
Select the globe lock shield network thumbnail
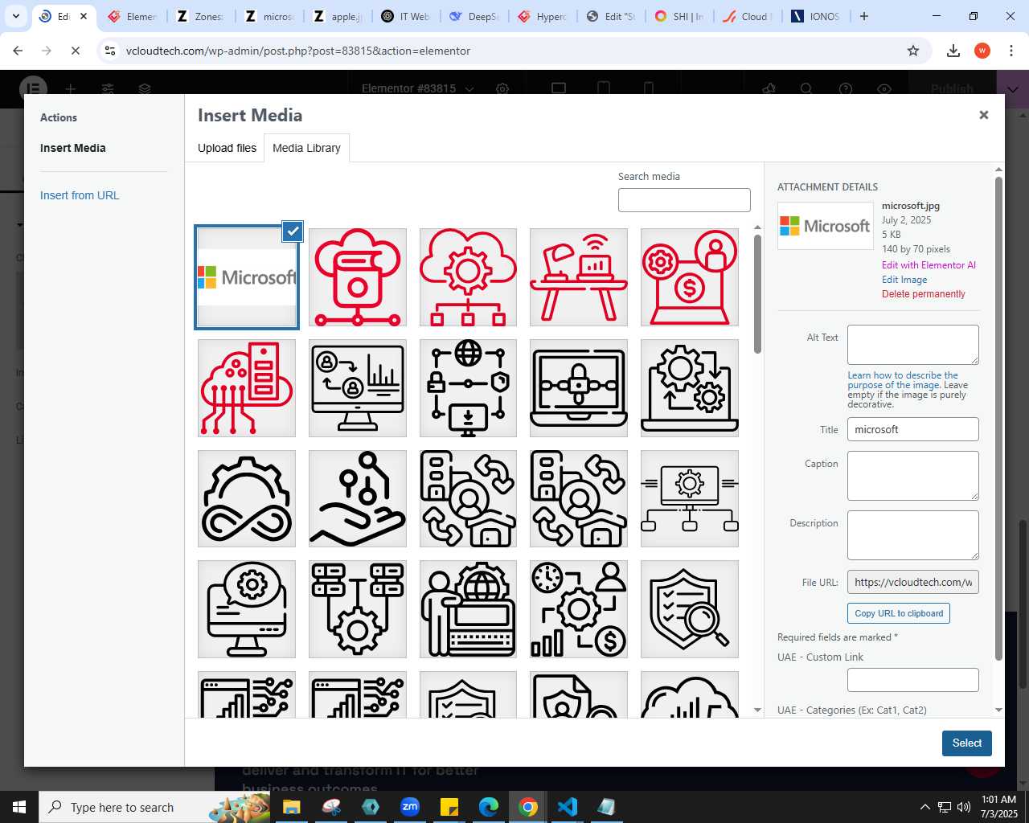[x=468, y=388]
